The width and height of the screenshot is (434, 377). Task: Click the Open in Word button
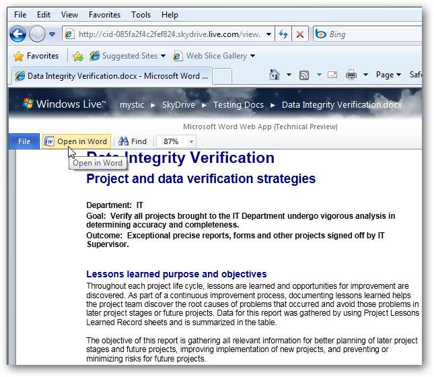click(76, 141)
